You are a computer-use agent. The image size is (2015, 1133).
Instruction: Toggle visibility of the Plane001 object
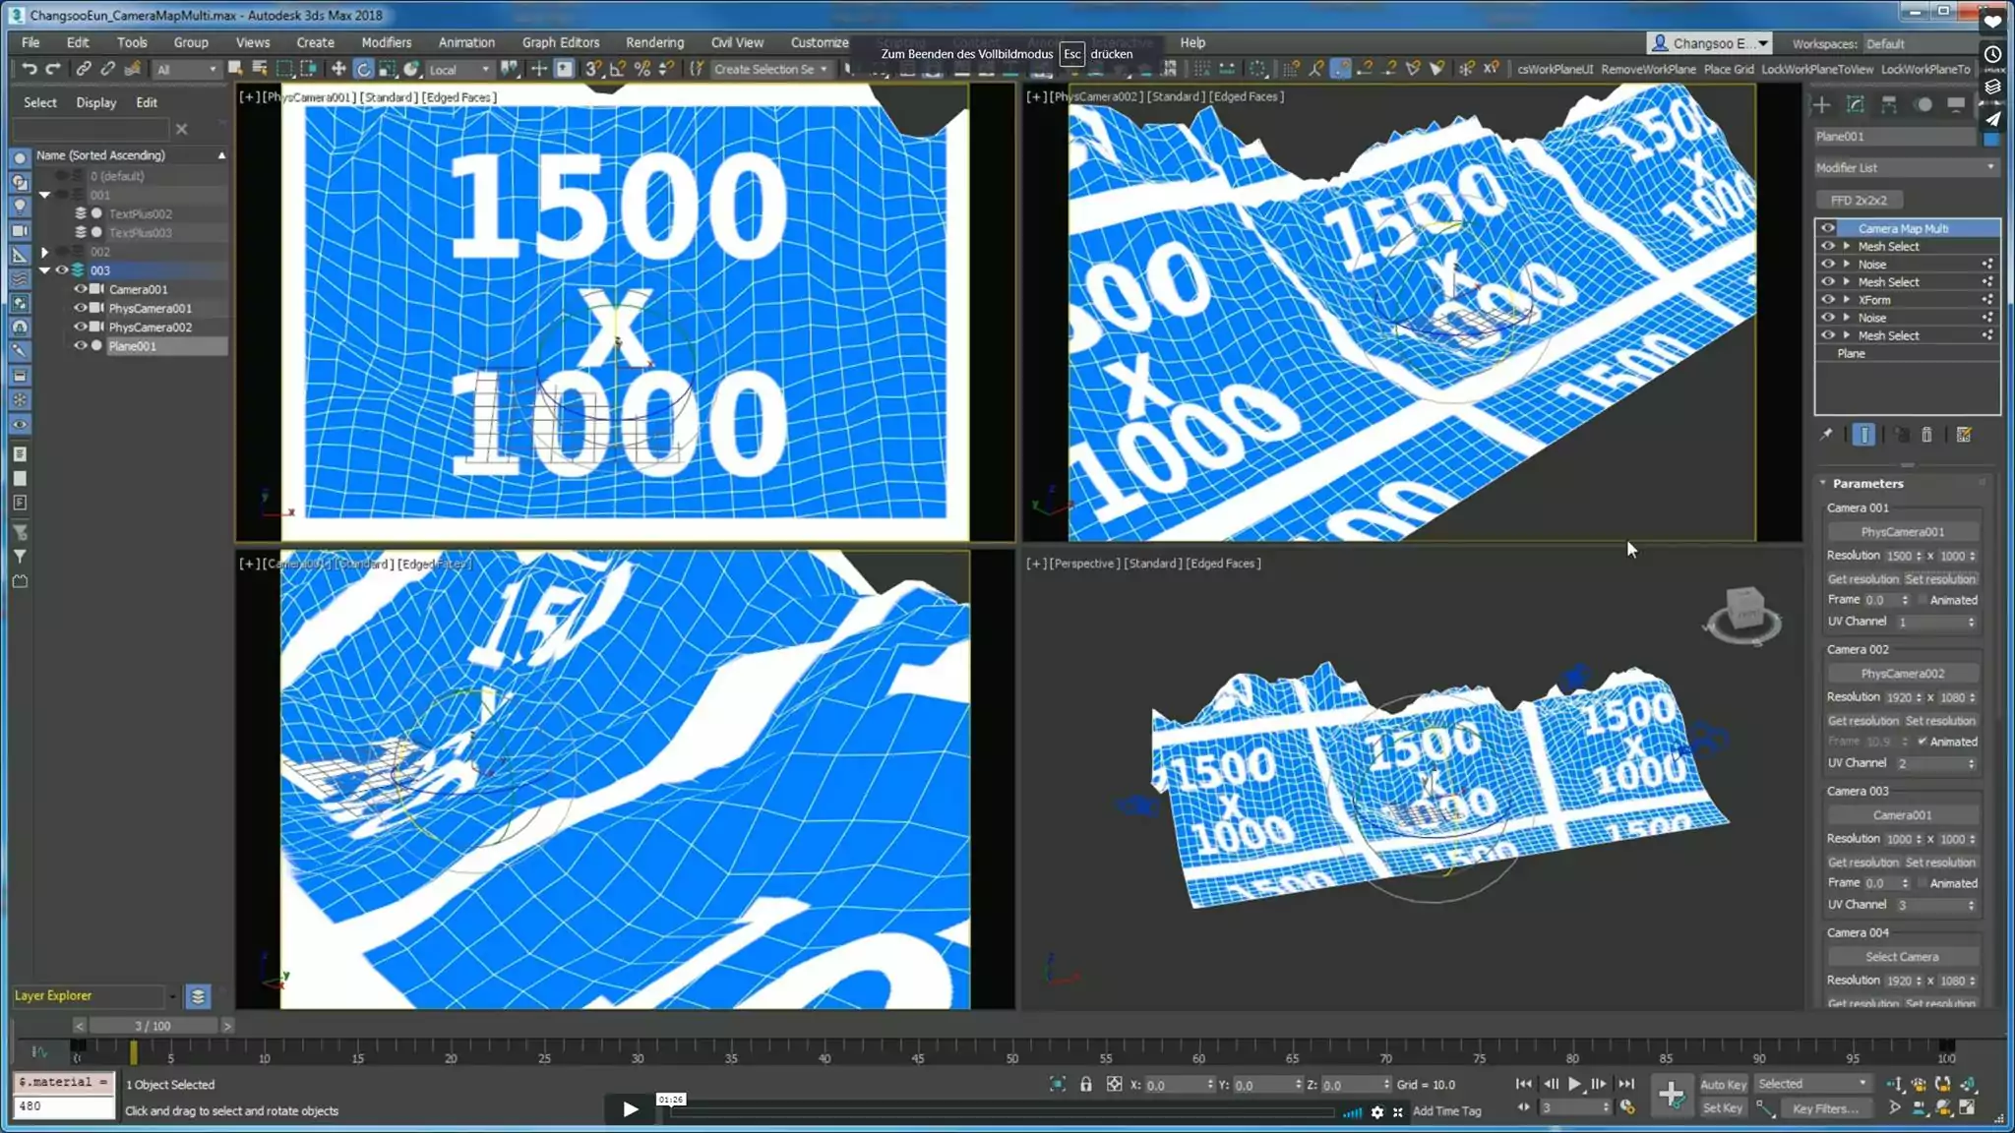click(81, 346)
